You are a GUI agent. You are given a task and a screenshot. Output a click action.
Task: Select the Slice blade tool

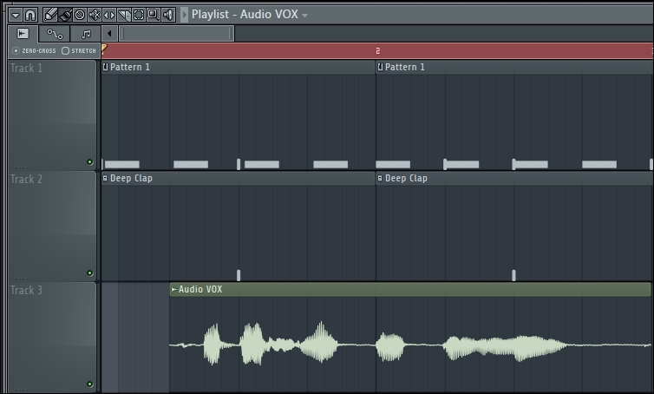[124, 15]
